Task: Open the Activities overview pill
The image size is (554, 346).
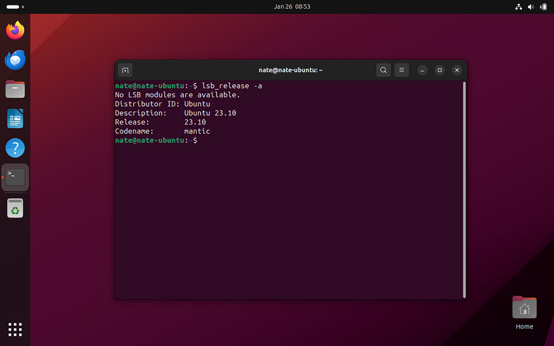Action: click(14, 7)
